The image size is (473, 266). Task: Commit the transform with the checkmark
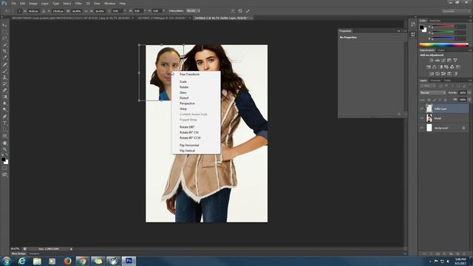click(x=248, y=11)
